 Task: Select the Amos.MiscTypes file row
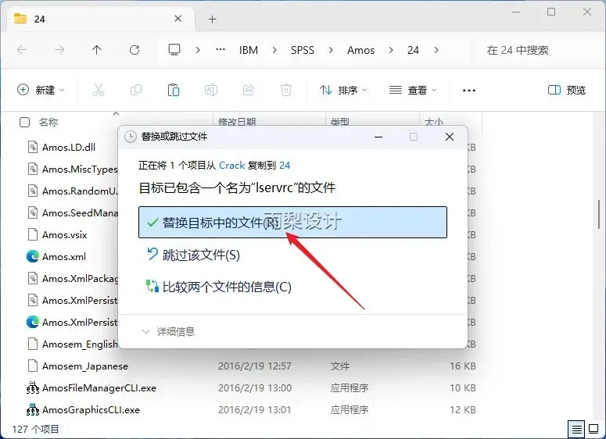coord(73,169)
